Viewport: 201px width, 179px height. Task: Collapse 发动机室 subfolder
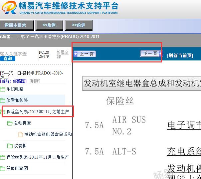[x=22, y=123]
